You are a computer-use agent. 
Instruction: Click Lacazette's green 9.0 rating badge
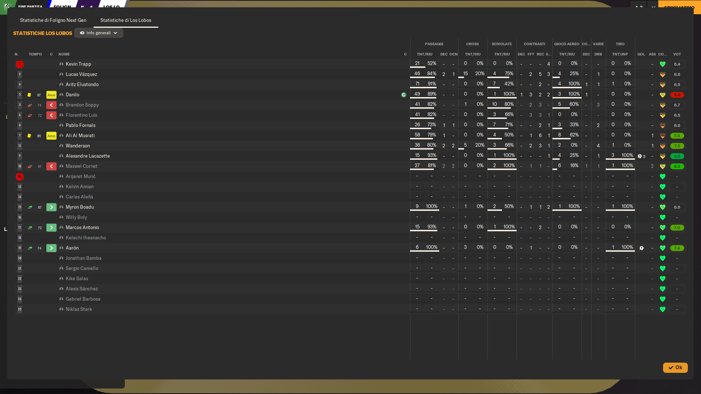[677, 156]
